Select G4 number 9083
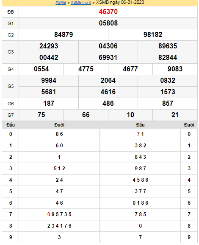 [175, 69]
